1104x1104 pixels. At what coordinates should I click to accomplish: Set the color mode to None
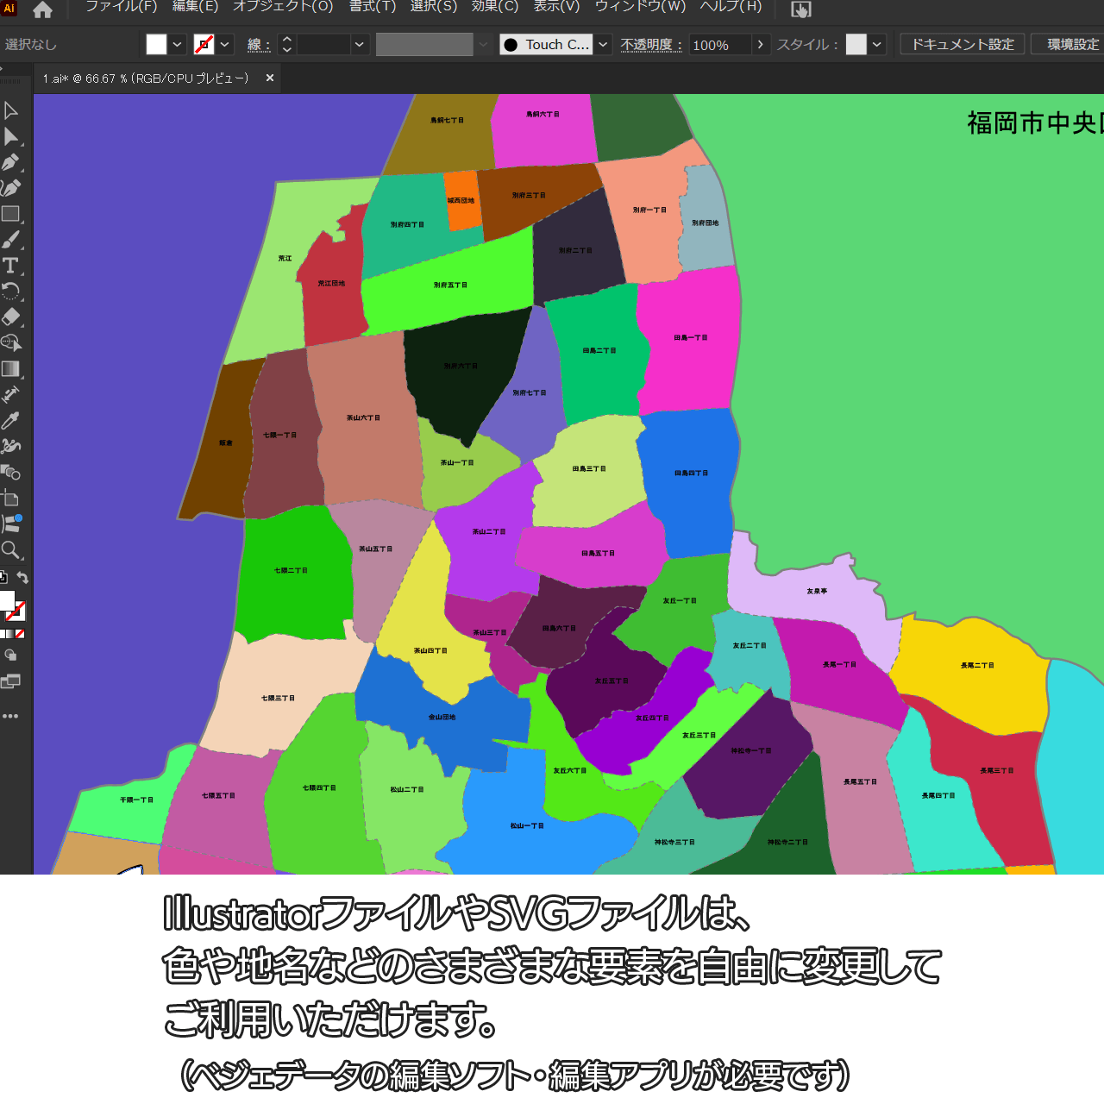coord(20,634)
